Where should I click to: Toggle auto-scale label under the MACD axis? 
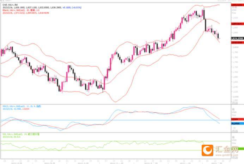(235, 131)
